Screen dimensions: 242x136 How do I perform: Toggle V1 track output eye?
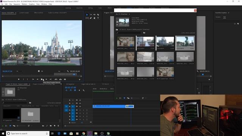(x=80, y=107)
